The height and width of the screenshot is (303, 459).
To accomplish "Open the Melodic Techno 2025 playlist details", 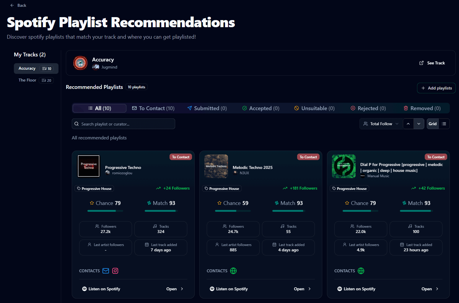I will pos(302,289).
